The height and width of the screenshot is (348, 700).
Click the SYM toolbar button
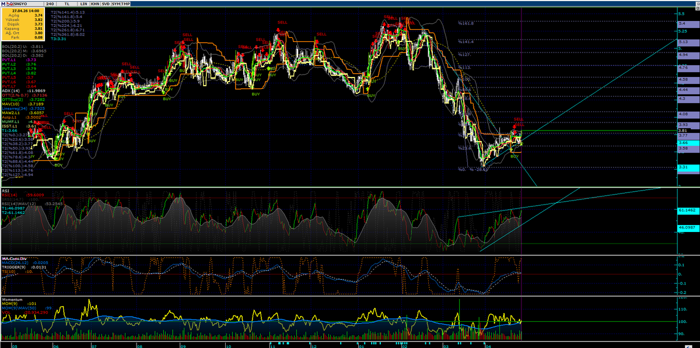coord(116,4)
